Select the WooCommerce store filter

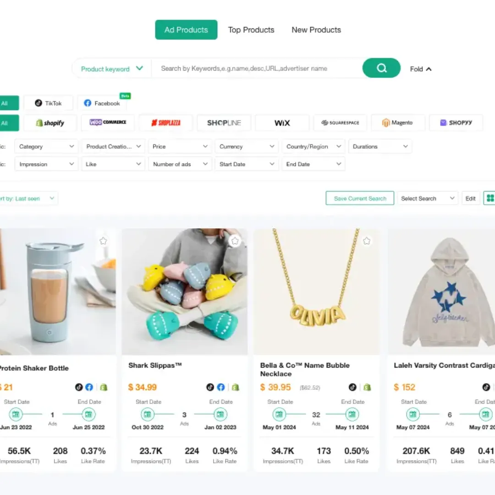[x=108, y=122]
